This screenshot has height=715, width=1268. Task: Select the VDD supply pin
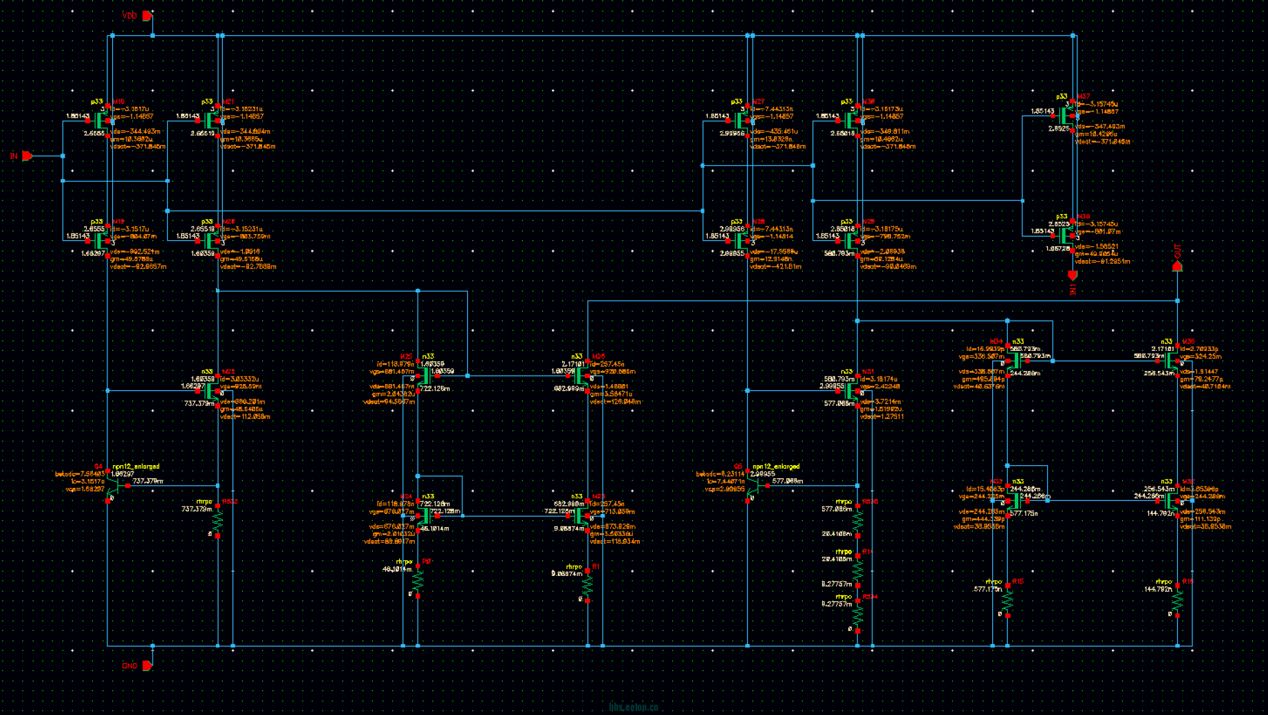pos(147,15)
